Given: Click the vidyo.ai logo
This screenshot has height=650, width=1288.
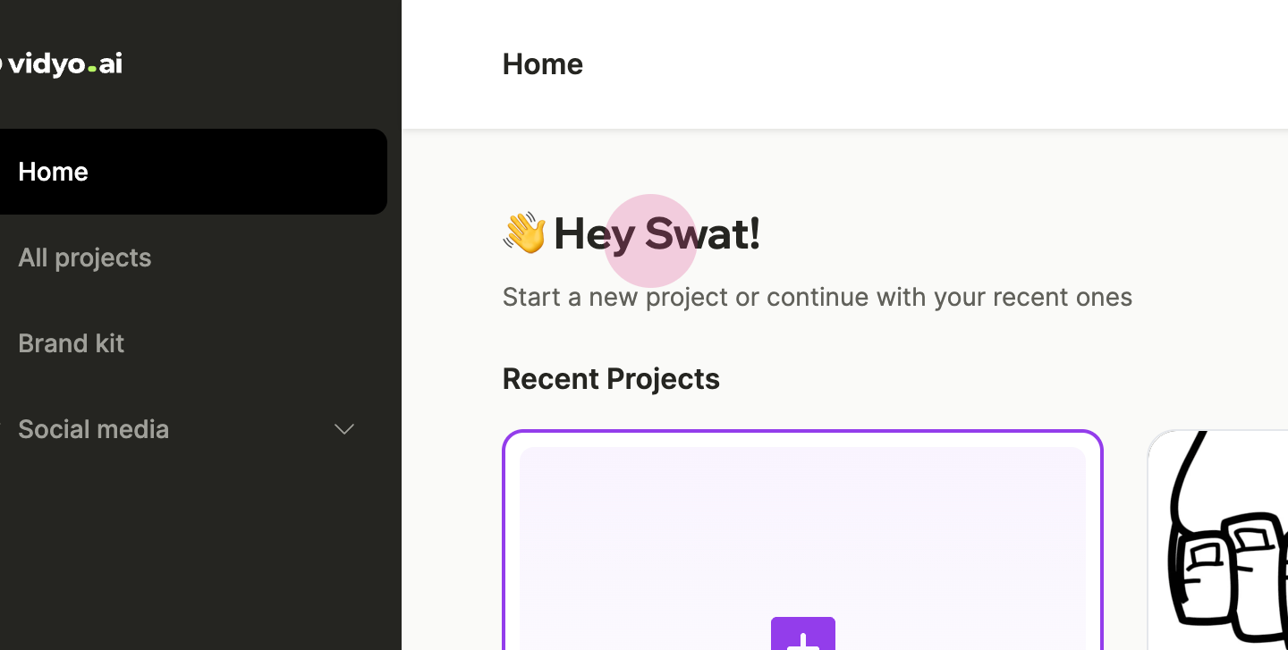Looking at the screenshot, I should point(61,64).
